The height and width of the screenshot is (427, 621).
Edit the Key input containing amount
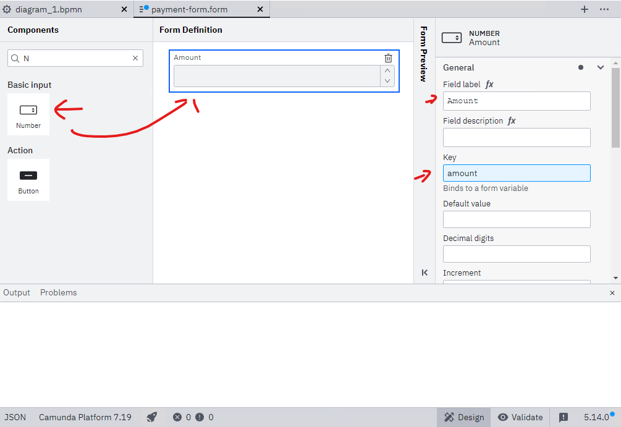[x=517, y=173]
